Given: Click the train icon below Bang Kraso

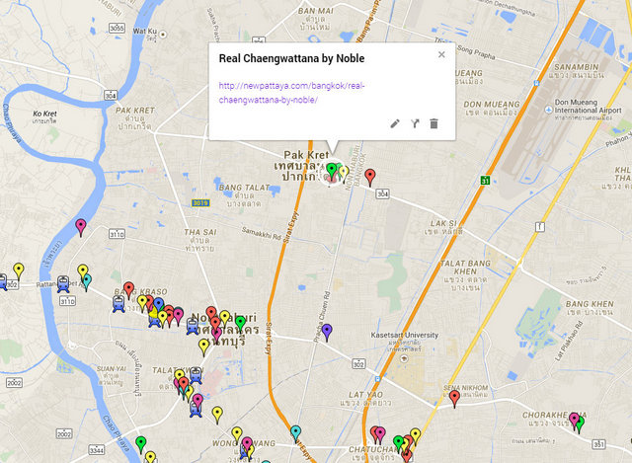Looking at the screenshot, I should 118,304.
